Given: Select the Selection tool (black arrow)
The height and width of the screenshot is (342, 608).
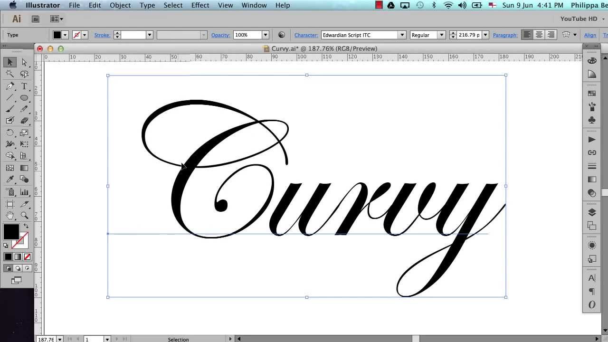Looking at the screenshot, I should pos(9,62).
